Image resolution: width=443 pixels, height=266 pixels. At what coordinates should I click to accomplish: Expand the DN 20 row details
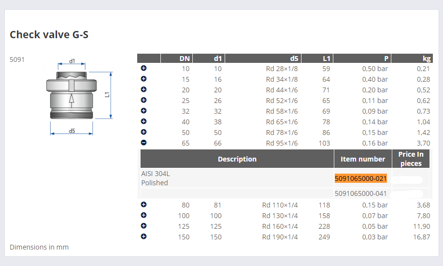[x=143, y=89]
